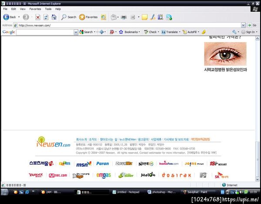Refresh the current page
Screen dimensions: 261x204
(x=46, y=17)
